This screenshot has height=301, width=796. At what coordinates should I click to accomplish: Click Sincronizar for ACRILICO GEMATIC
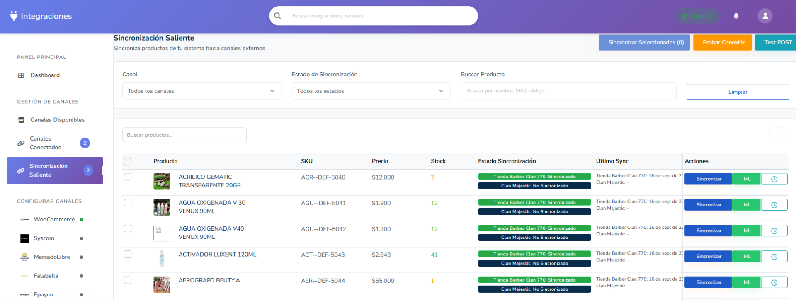708,179
